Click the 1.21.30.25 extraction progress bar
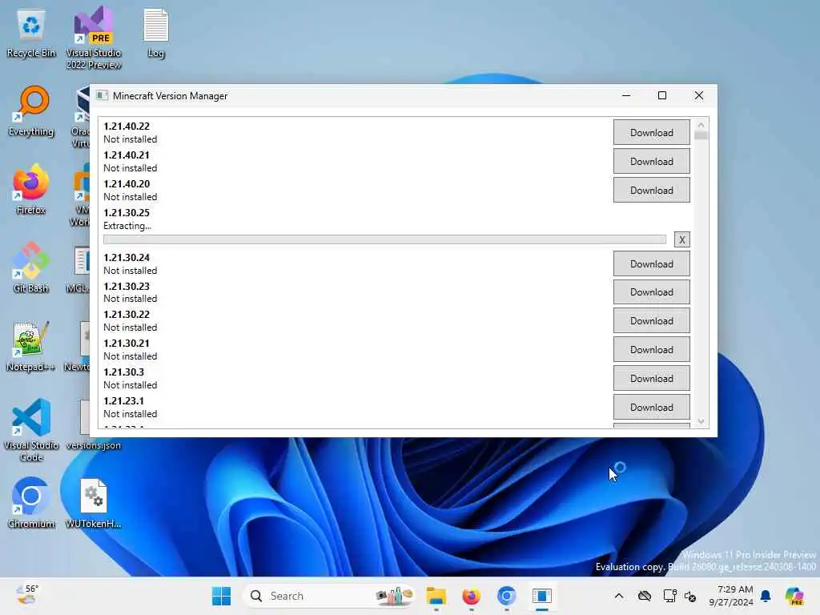The height and width of the screenshot is (615, 820). click(384, 239)
